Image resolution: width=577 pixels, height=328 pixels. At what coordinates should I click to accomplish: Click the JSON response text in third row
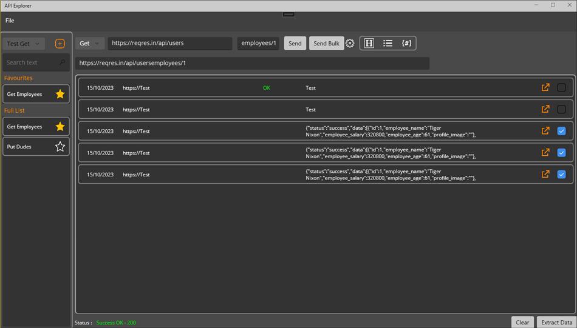click(391, 131)
